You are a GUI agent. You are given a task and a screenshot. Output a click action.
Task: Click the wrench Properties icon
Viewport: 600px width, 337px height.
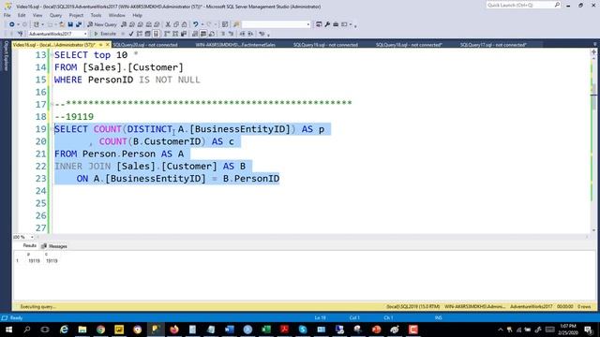327,24
